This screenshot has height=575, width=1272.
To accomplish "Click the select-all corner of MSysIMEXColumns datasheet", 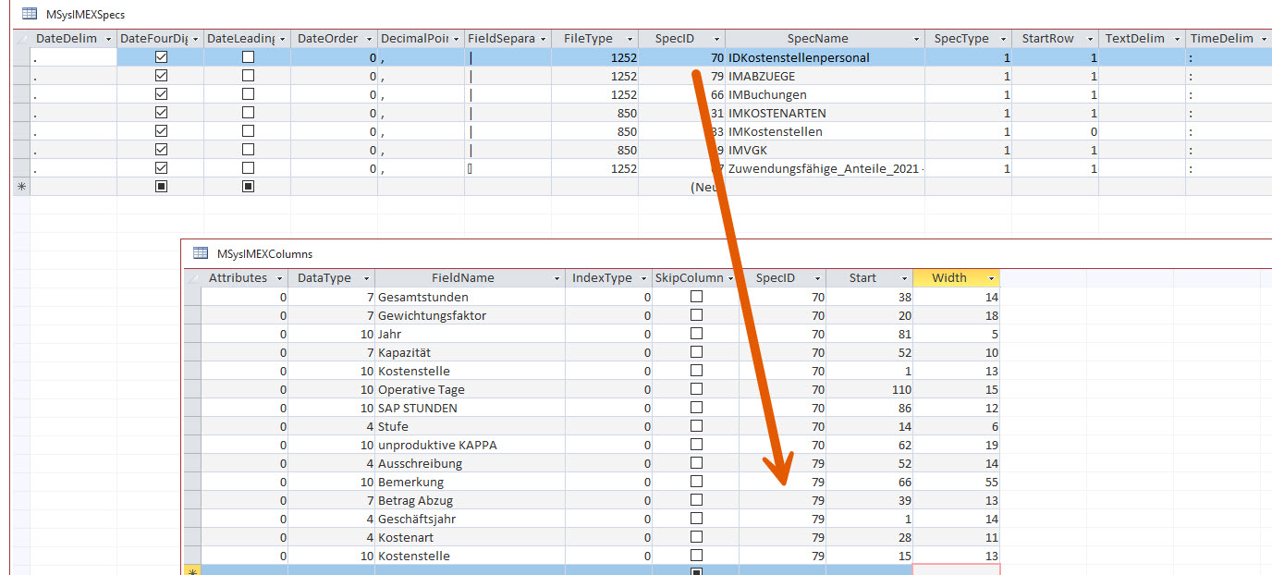I will (x=192, y=278).
